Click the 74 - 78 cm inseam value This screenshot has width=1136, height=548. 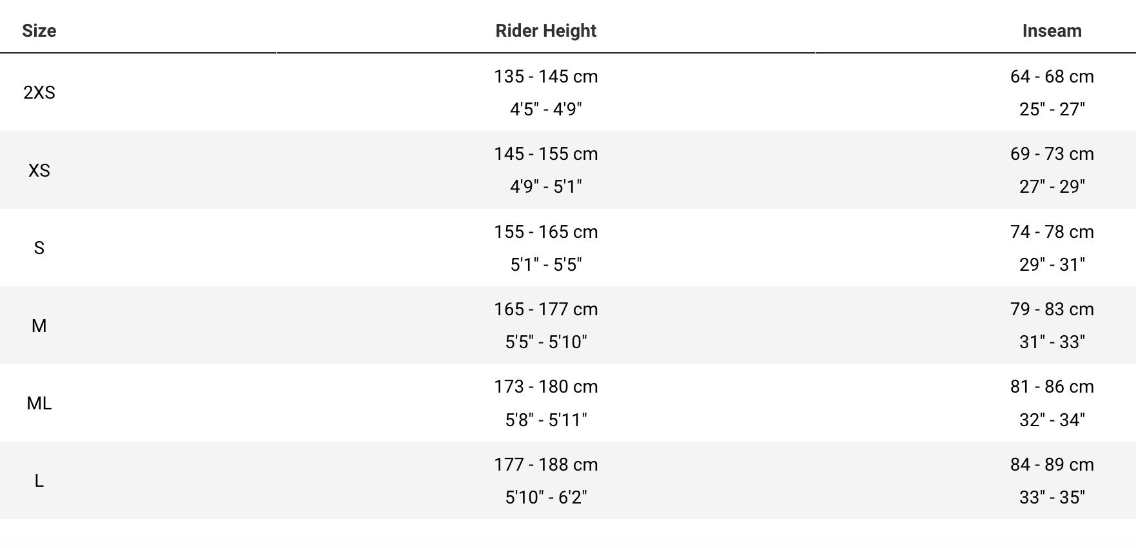(x=1052, y=232)
